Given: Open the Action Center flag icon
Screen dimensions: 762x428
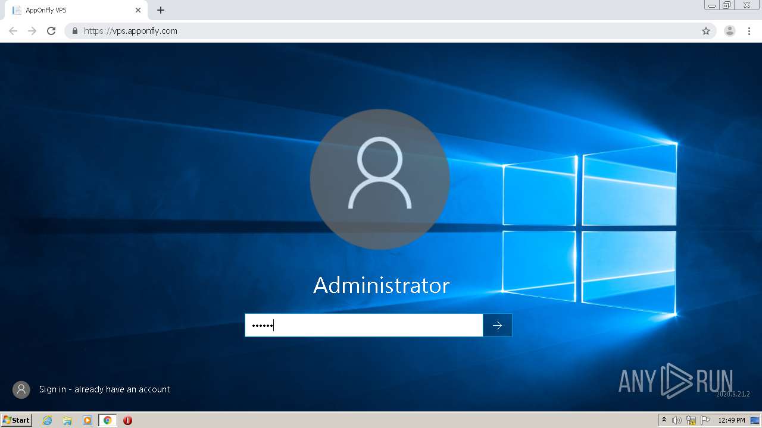Looking at the screenshot, I should coord(705,420).
